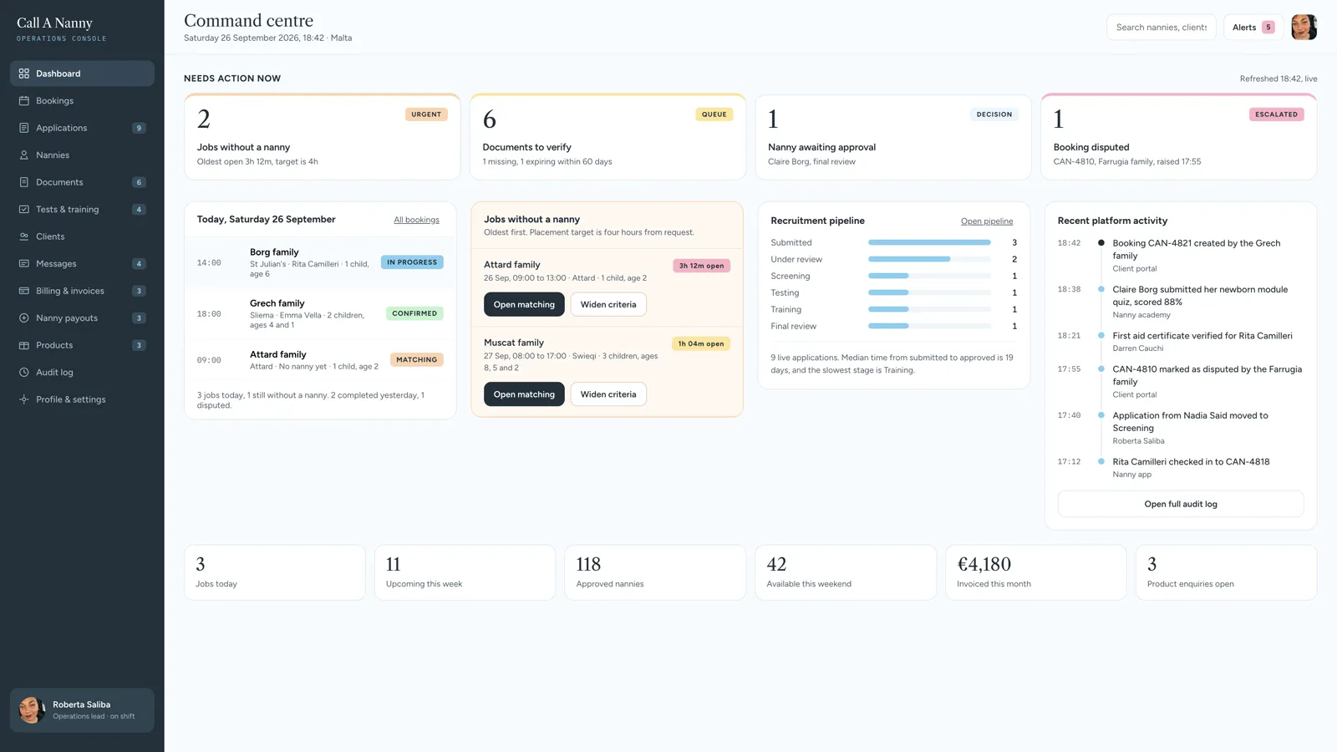Select the Borg family 14:00 booking row
Screen dimensions: 1337x752
click(x=320, y=262)
